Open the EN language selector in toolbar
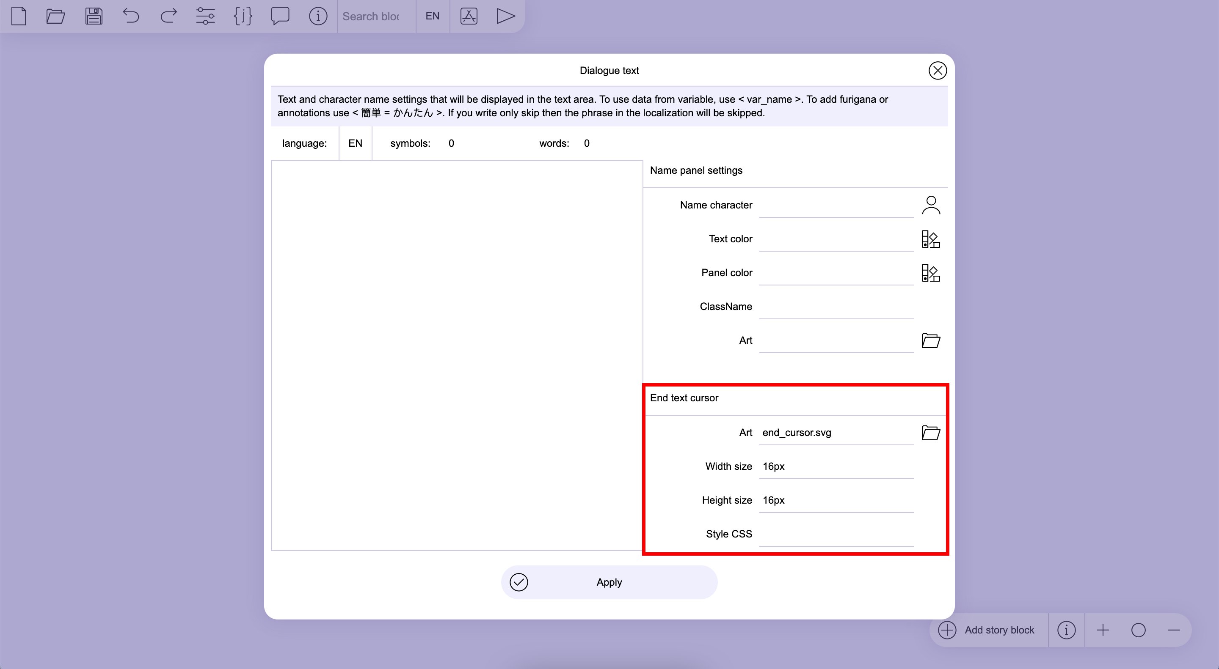The image size is (1219, 669). 432,16
